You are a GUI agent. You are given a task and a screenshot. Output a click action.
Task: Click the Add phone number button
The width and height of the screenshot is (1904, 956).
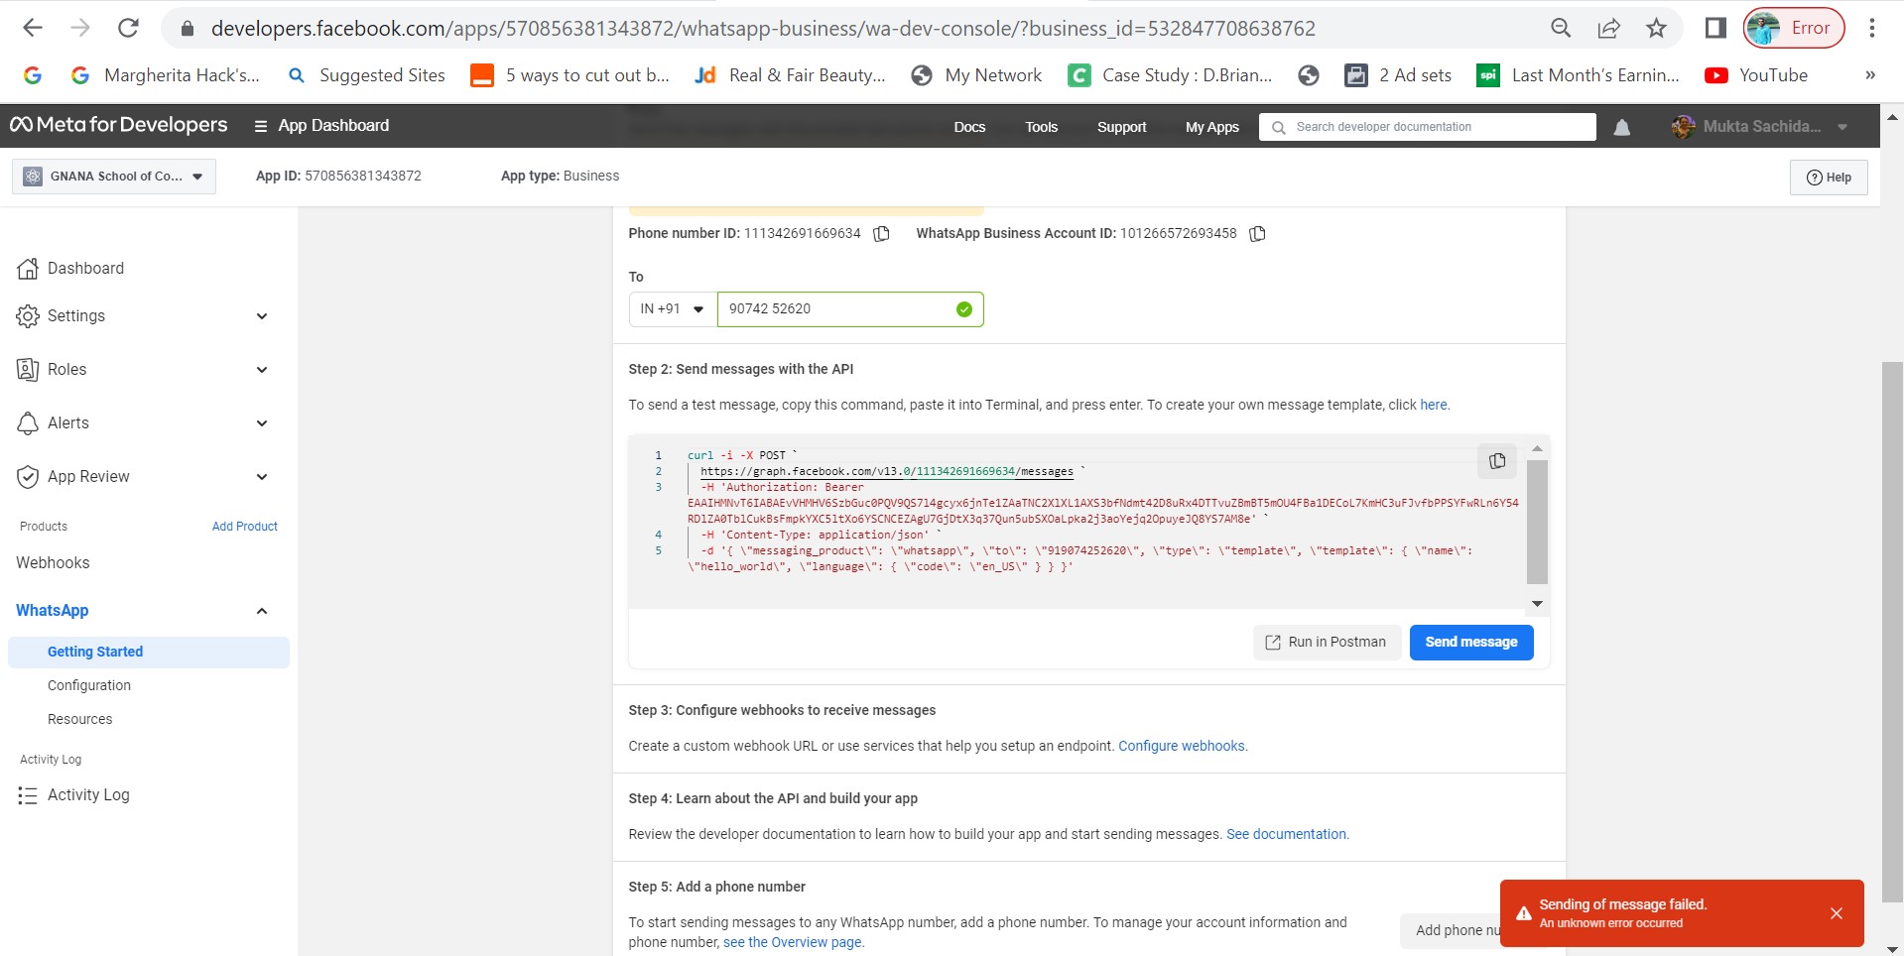(1450, 930)
